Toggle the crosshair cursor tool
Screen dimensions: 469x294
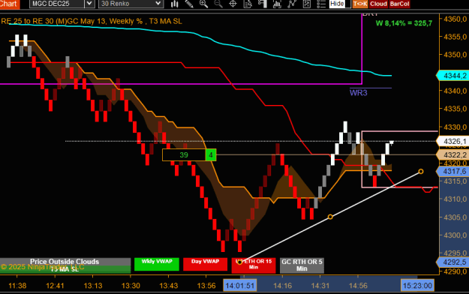233,4
